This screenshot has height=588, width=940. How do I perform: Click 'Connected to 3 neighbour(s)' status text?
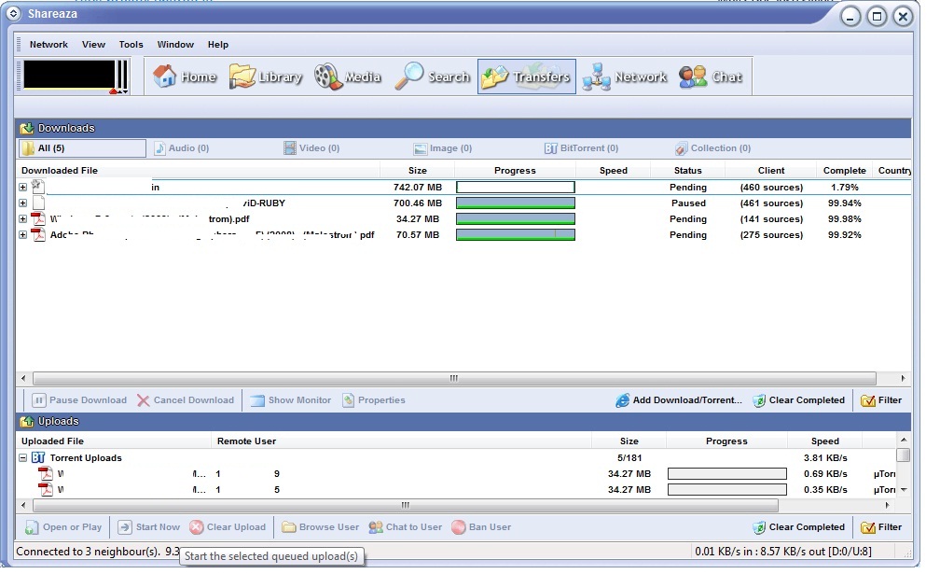click(x=88, y=551)
